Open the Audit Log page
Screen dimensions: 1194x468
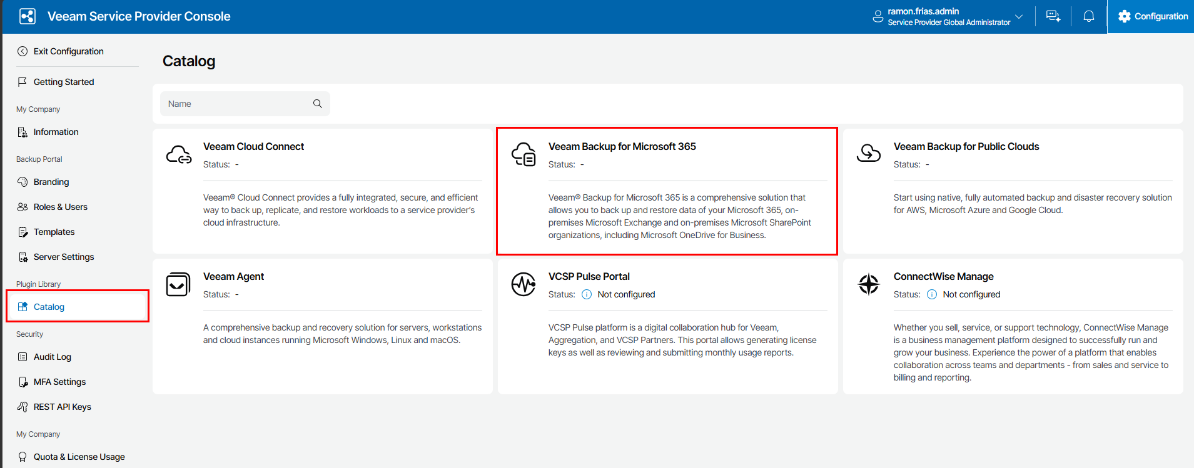pyautogui.click(x=53, y=357)
